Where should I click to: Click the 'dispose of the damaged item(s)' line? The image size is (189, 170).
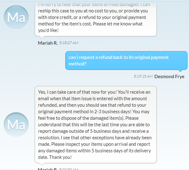point(88,118)
